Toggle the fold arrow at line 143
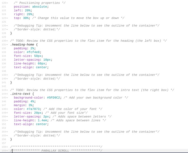Image resolution: width=188 pixels, height=153 pixels. click(x=7, y=90)
